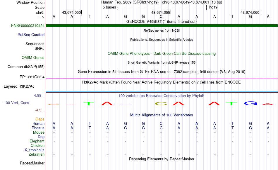Click base C in the reference sequence ruler

click(161, 16)
